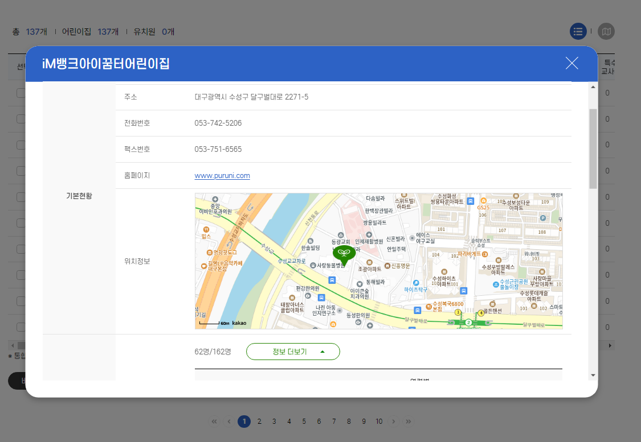This screenshot has width=641, height=442.
Task: Click 하이츠탁구 sports marker icon
Action: click(x=416, y=283)
